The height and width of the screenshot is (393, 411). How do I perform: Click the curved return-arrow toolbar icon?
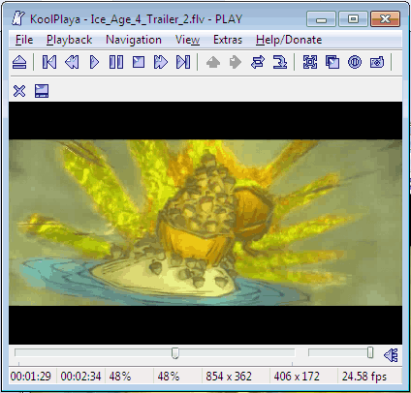280,62
